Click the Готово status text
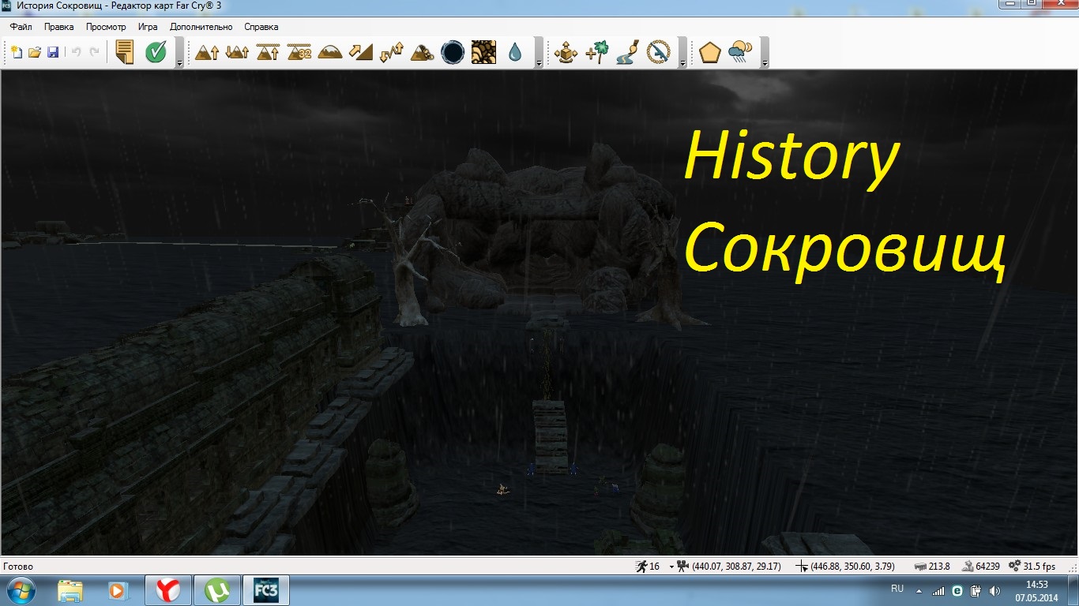 [18, 567]
